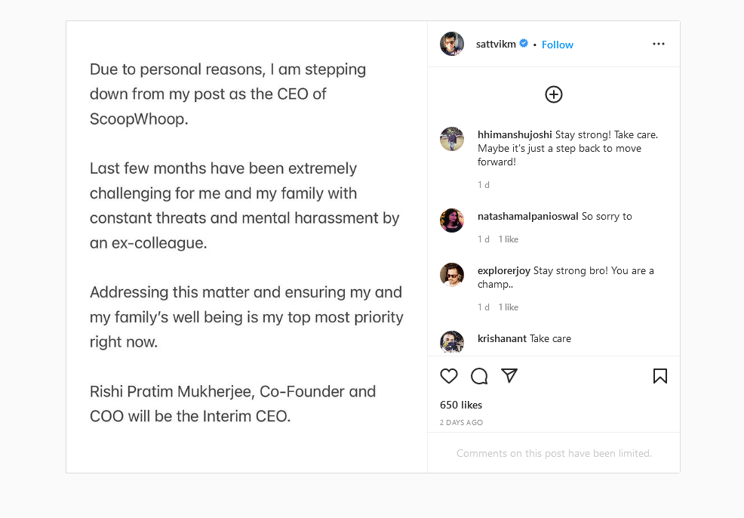View hhimanshujoshi's avatar
744x518 pixels.
pos(452,139)
